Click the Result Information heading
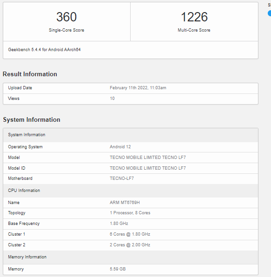 tap(30, 74)
